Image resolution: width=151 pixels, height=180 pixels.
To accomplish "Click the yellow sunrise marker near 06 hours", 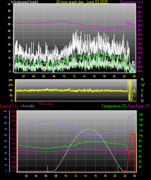I will pyautogui.click(x=48, y=169).
